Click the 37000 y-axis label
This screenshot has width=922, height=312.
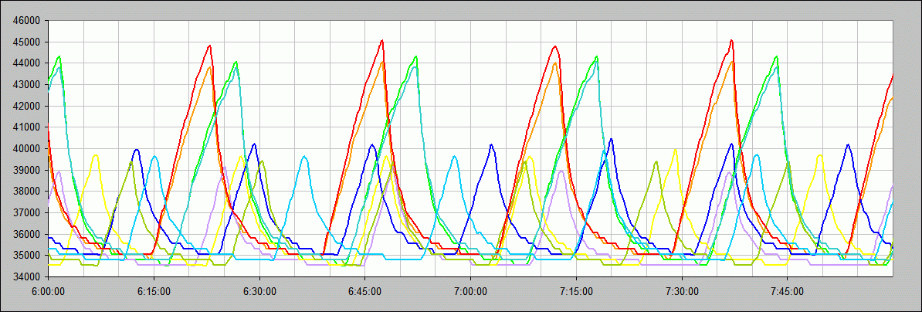click(25, 212)
